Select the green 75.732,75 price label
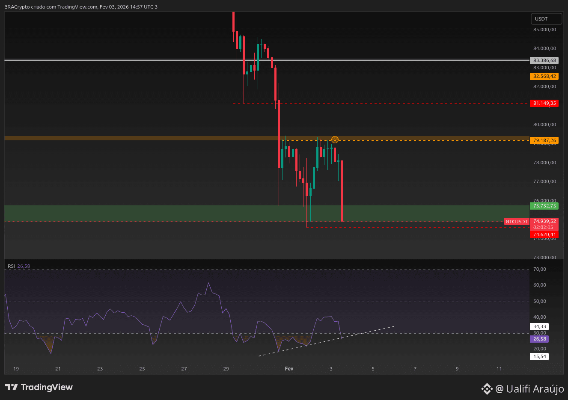The image size is (568, 400). click(x=544, y=206)
